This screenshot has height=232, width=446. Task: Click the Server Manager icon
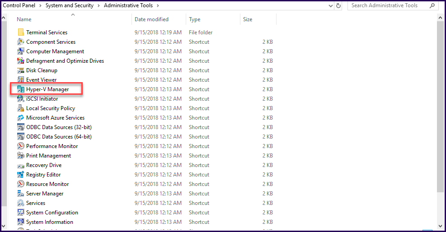pyautogui.click(x=21, y=193)
